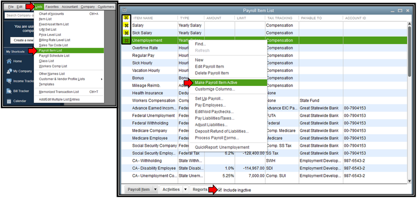Open the Lists menu
Viewport: 417px width, 199px height.
(39, 7)
